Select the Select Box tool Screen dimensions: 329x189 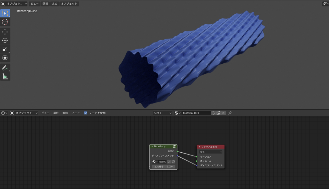(5, 13)
